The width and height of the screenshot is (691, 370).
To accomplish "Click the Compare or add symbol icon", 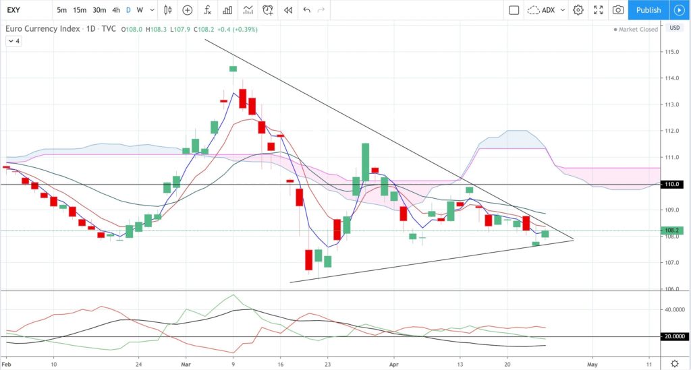I will click(188, 9).
